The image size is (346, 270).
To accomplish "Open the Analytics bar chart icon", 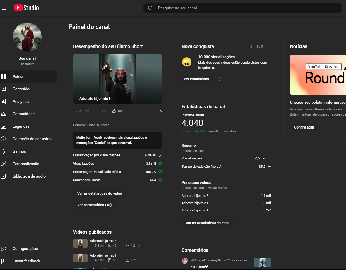I will click(3, 102).
